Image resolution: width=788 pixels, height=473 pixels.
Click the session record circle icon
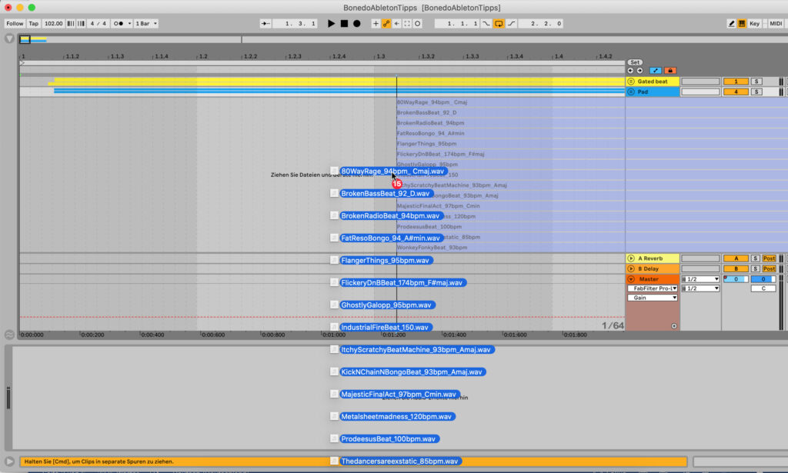point(418,24)
